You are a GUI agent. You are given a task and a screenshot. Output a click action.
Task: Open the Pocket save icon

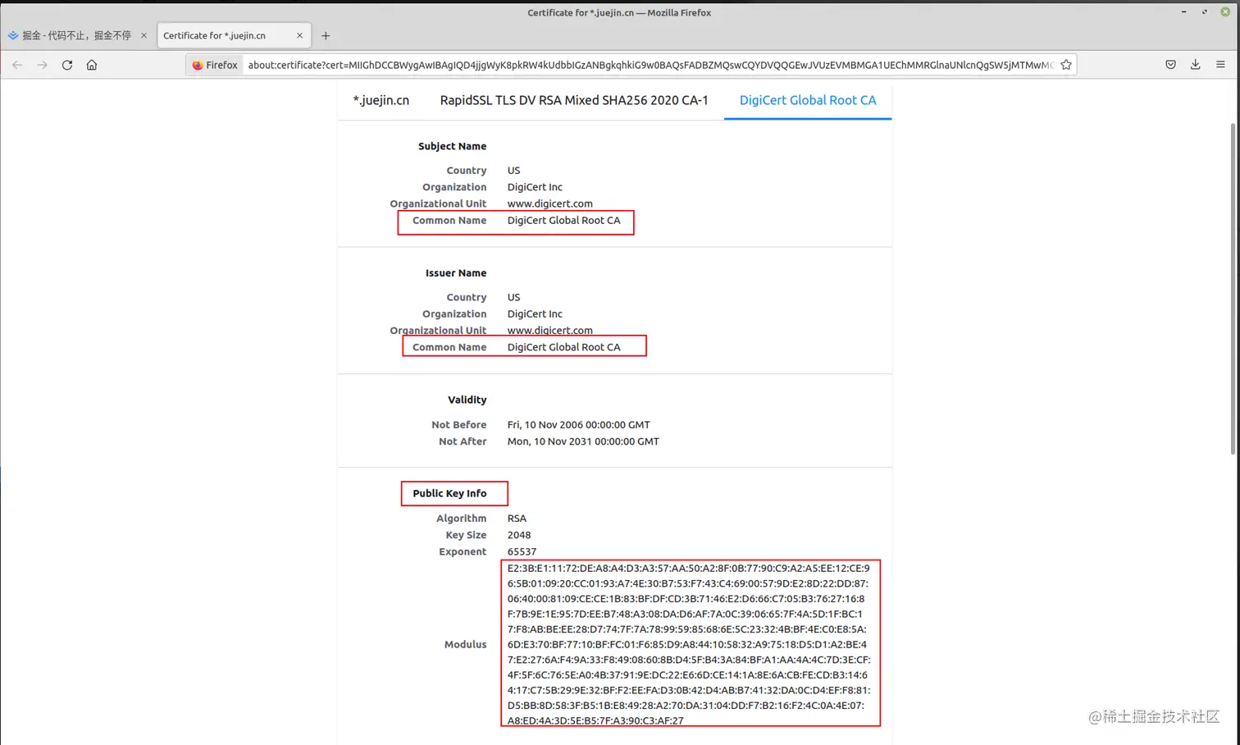(x=1170, y=65)
